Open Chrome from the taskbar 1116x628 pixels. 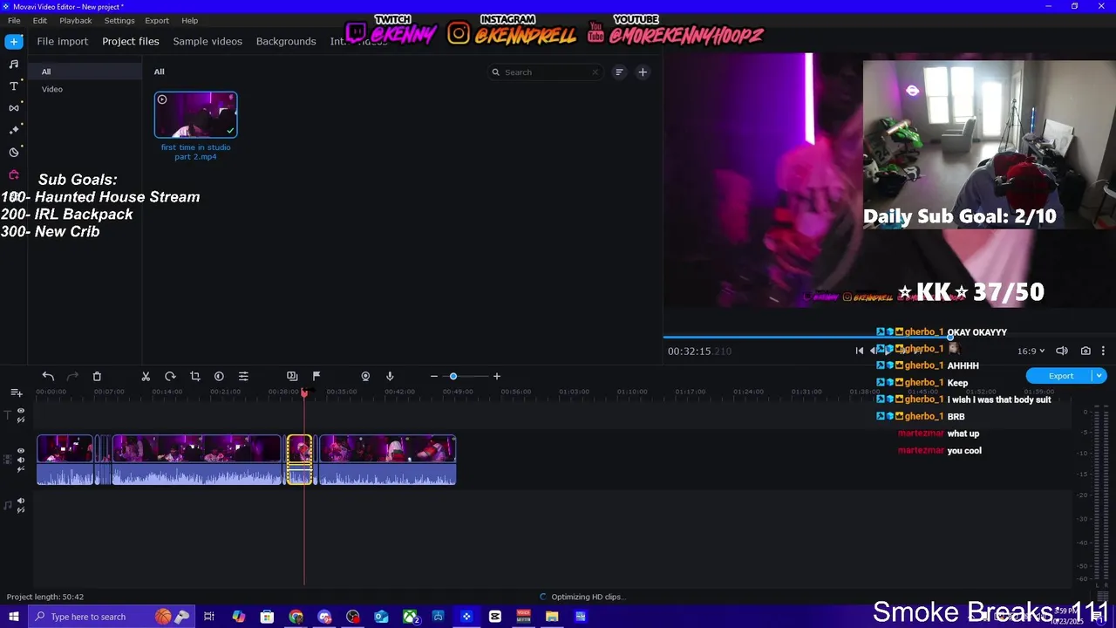click(x=296, y=617)
